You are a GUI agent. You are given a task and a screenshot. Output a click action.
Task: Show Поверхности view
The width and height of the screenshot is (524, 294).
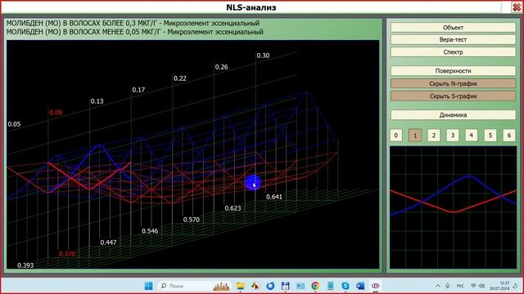tap(453, 71)
